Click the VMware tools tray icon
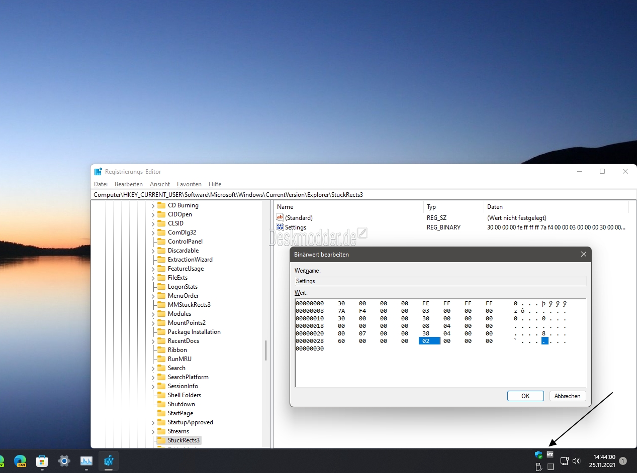Screen dimensions: 637x473 550,454
